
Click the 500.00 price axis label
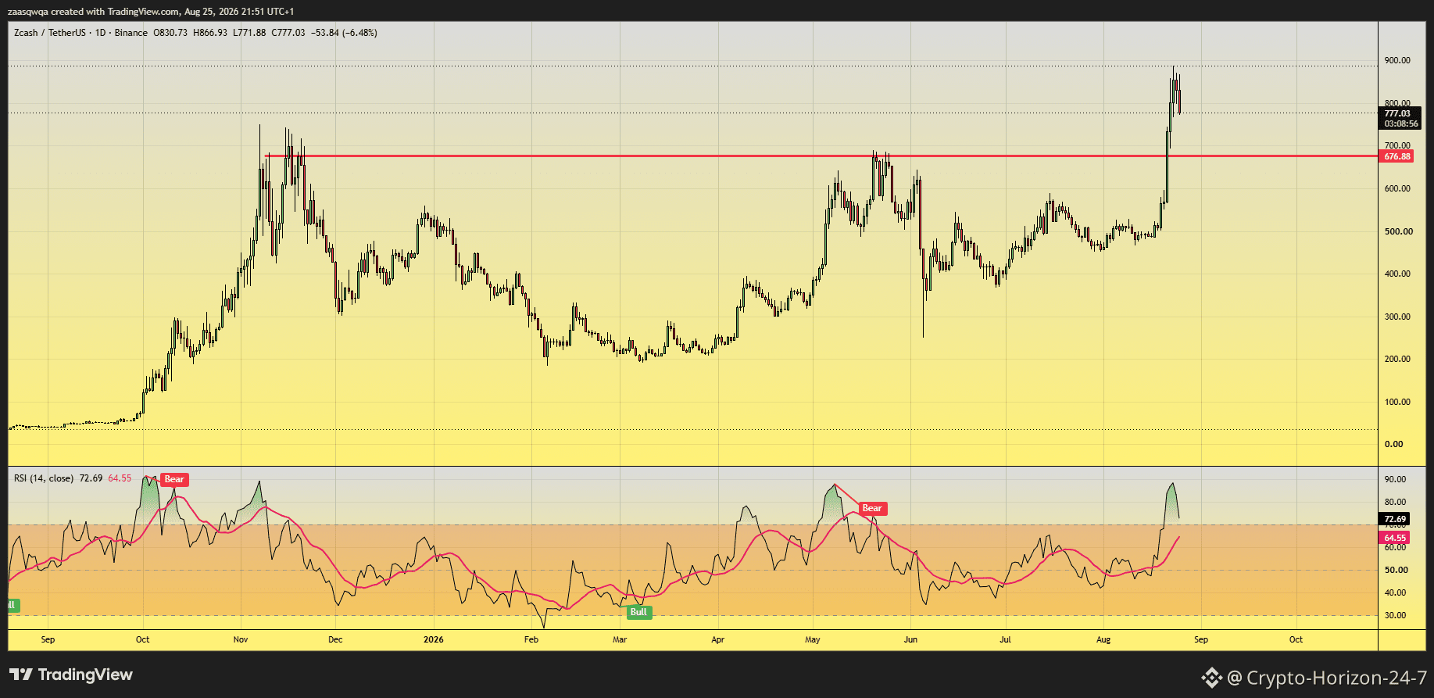click(x=1398, y=231)
